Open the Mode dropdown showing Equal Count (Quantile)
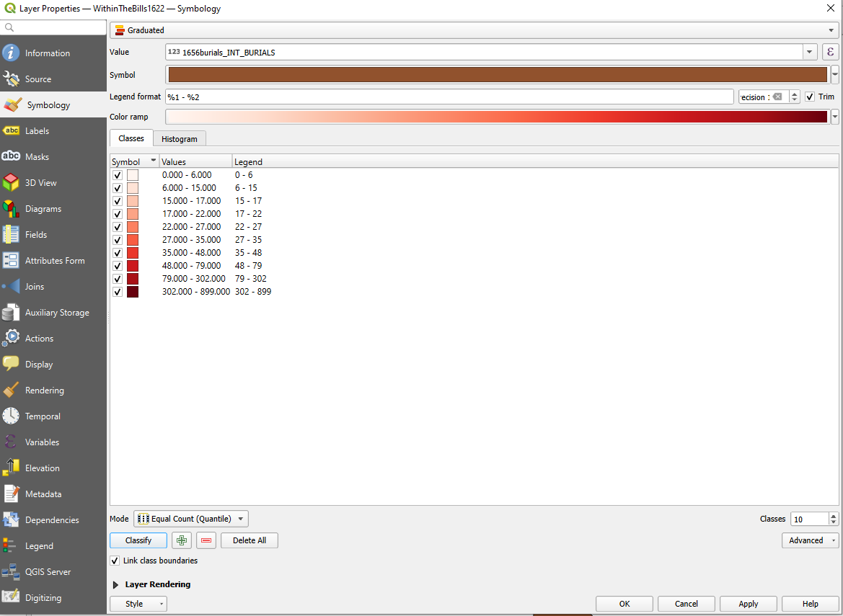Image resolution: width=843 pixels, height=616 pixels. (x=190, y=518)
